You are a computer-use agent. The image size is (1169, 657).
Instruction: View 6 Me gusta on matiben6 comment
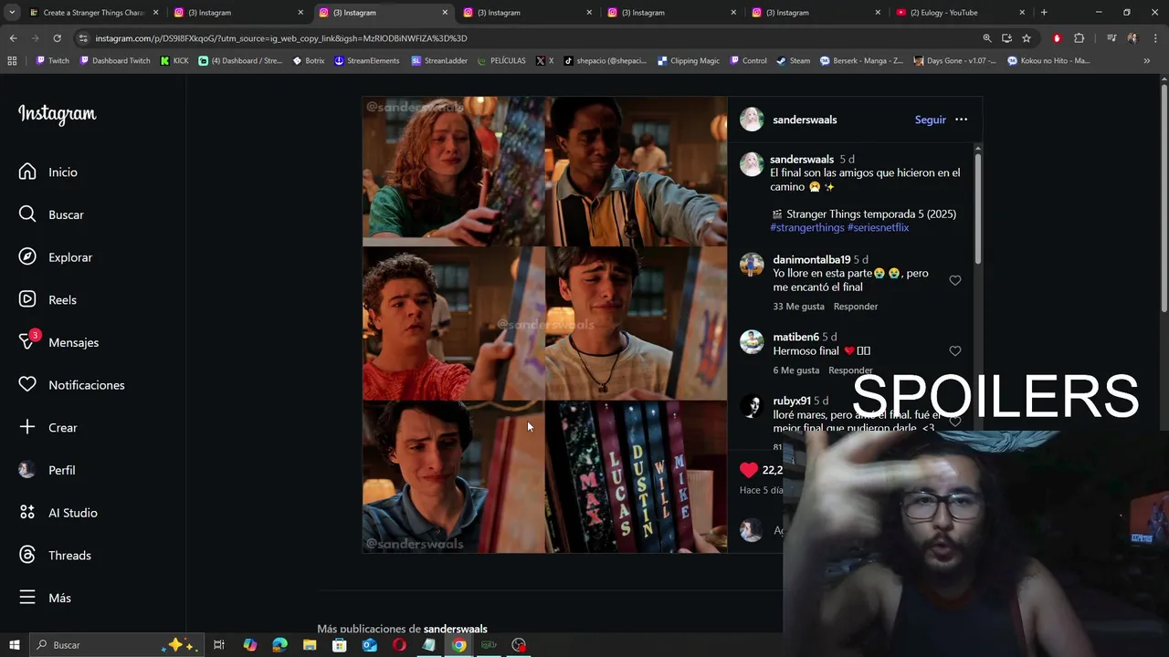coord(795,370)
